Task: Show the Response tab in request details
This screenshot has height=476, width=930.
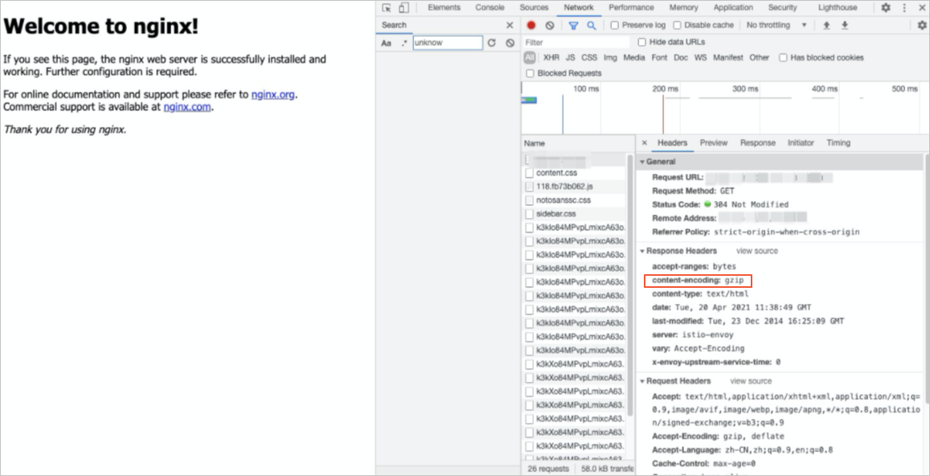Action: (757, 143)
